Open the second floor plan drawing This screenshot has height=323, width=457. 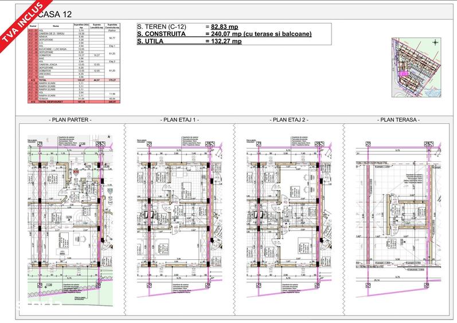[289, 217]
